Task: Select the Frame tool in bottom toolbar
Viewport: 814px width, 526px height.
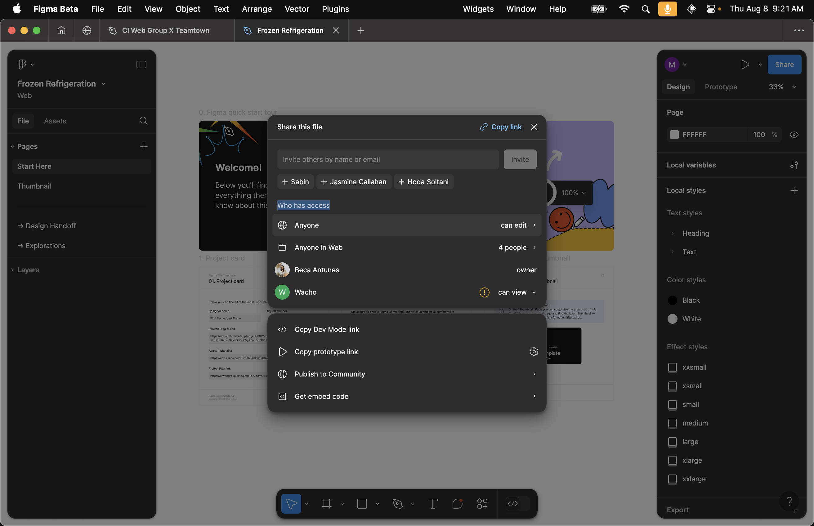Action: [326, 503]
